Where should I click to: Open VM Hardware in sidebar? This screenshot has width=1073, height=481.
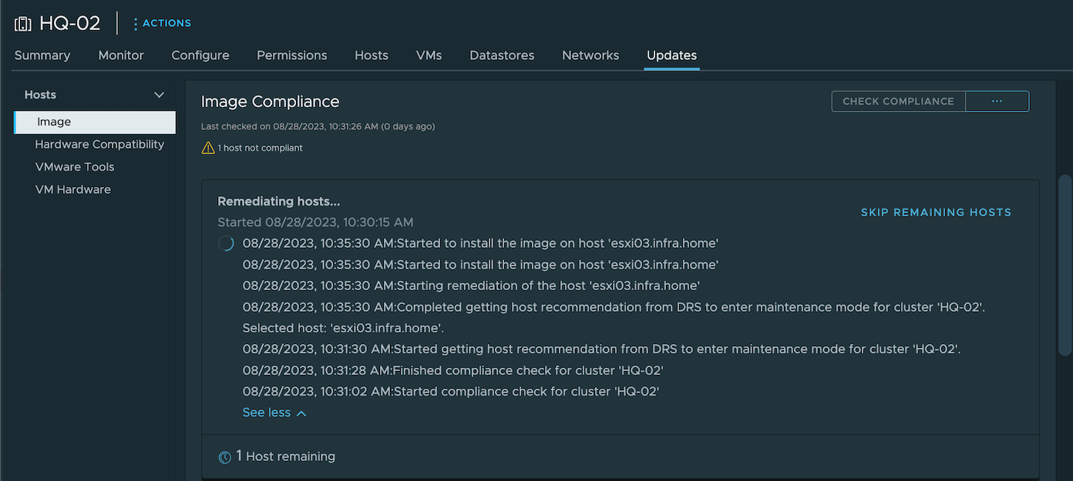click(x=73, y=189)
